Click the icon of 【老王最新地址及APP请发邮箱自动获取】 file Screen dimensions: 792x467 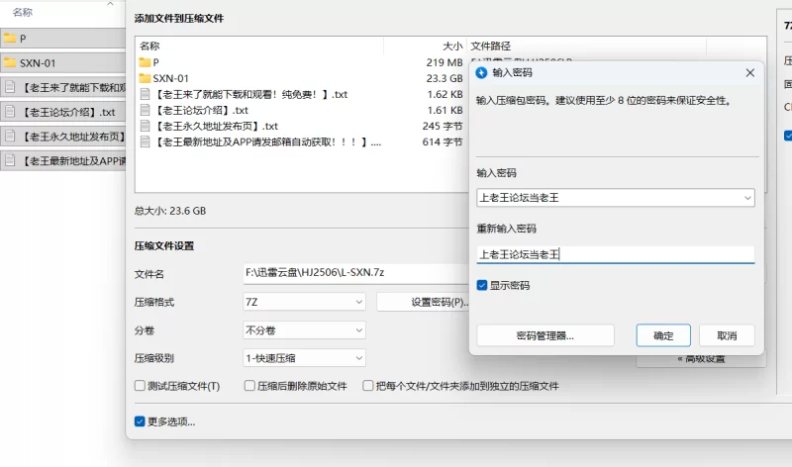(x=145, y=141)
